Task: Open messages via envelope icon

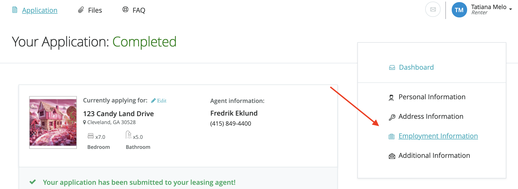Action: click(x=433, y=10)
